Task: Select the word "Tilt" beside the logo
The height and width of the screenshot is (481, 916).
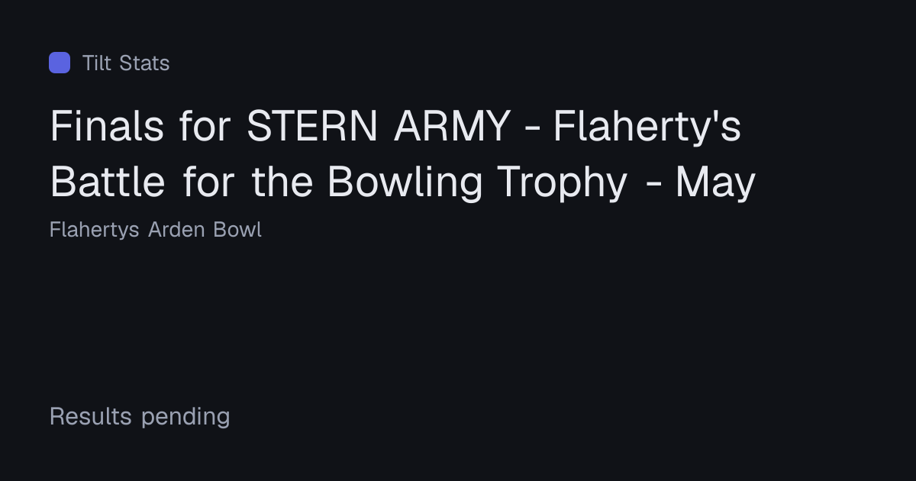Action: click(x=97, y=63)
